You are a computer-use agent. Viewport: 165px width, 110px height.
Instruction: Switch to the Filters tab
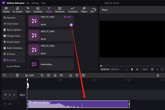84,10
